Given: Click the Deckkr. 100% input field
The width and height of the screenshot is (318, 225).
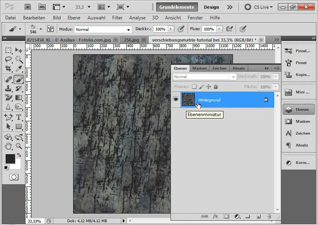Looking at the screenshot, I should [161, 29].
